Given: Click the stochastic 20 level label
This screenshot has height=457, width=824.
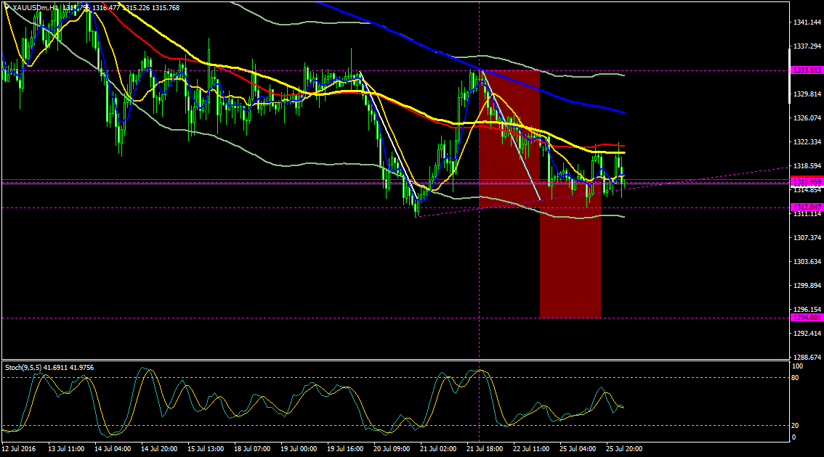Looking at the screenshot, I should (795, 426).
